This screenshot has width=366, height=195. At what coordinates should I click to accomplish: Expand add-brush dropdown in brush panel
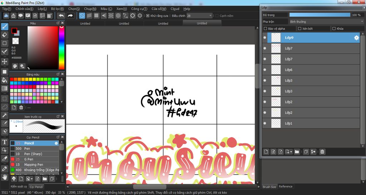click(x=31, y=179)
